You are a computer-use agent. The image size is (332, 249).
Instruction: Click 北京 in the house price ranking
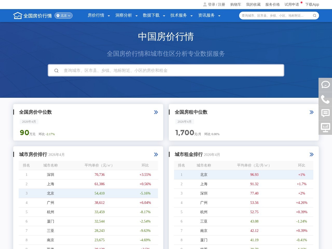[x=51, y=193]
